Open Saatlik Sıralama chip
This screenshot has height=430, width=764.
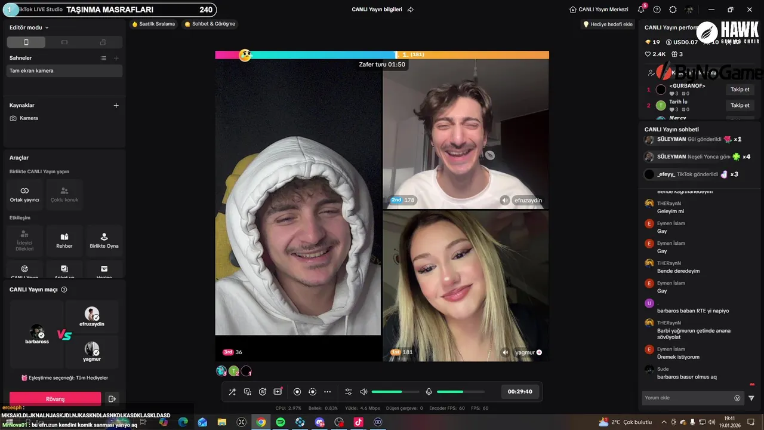click(153, 24)
